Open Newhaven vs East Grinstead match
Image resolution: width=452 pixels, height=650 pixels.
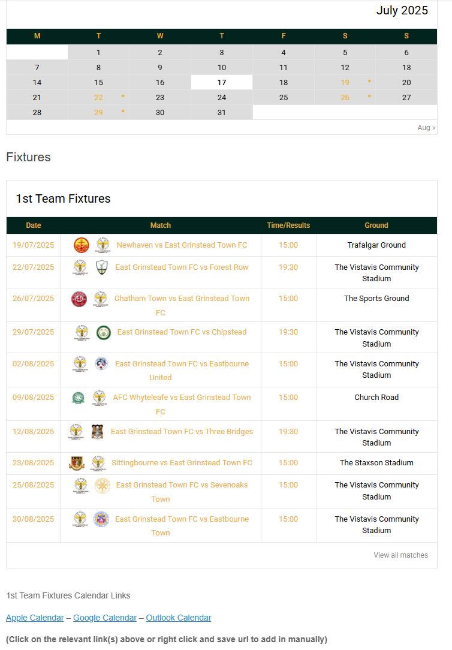(x=182, y=245)
